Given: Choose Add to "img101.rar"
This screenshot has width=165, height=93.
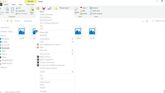Looking at the screenshot, I should tap(46, 60).
